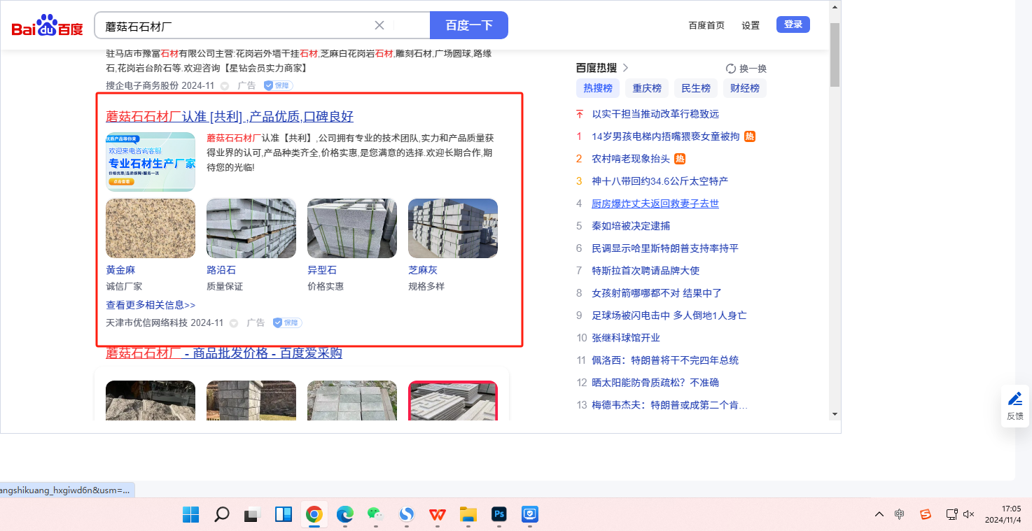The width and height of the screenshot is (1032, 531).
Task: Open WeChat from the taskbar
Action: (376, 515)
